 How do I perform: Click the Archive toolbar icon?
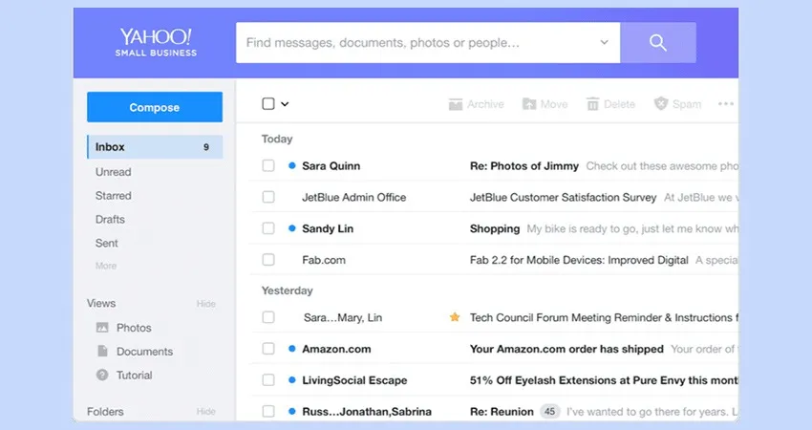click(x=455, y=104)
